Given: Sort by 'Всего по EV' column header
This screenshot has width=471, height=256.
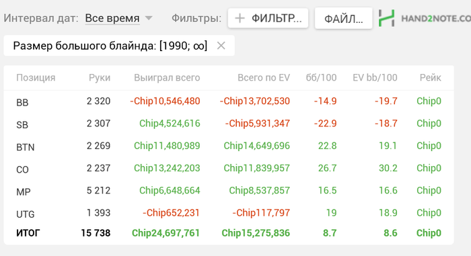Looking at the screenshot, I should point(264,78).
